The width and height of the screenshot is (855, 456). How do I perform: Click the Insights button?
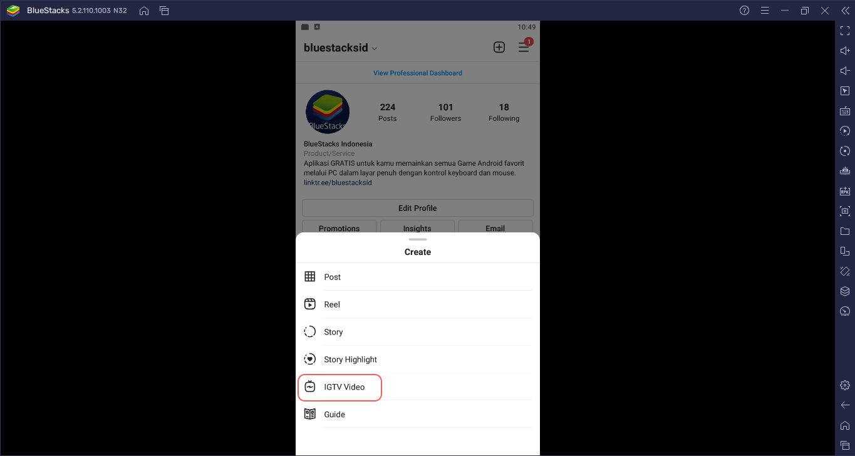417,228
